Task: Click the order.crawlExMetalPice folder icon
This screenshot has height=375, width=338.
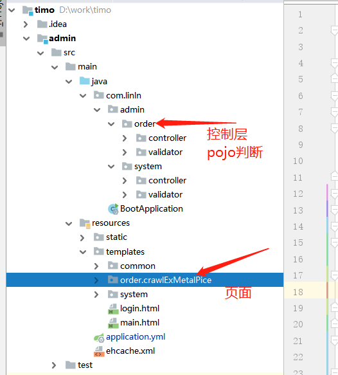Action: (x=112, y=280)
